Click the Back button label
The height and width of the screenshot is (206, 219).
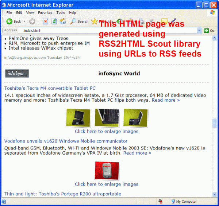coord(17,22)
